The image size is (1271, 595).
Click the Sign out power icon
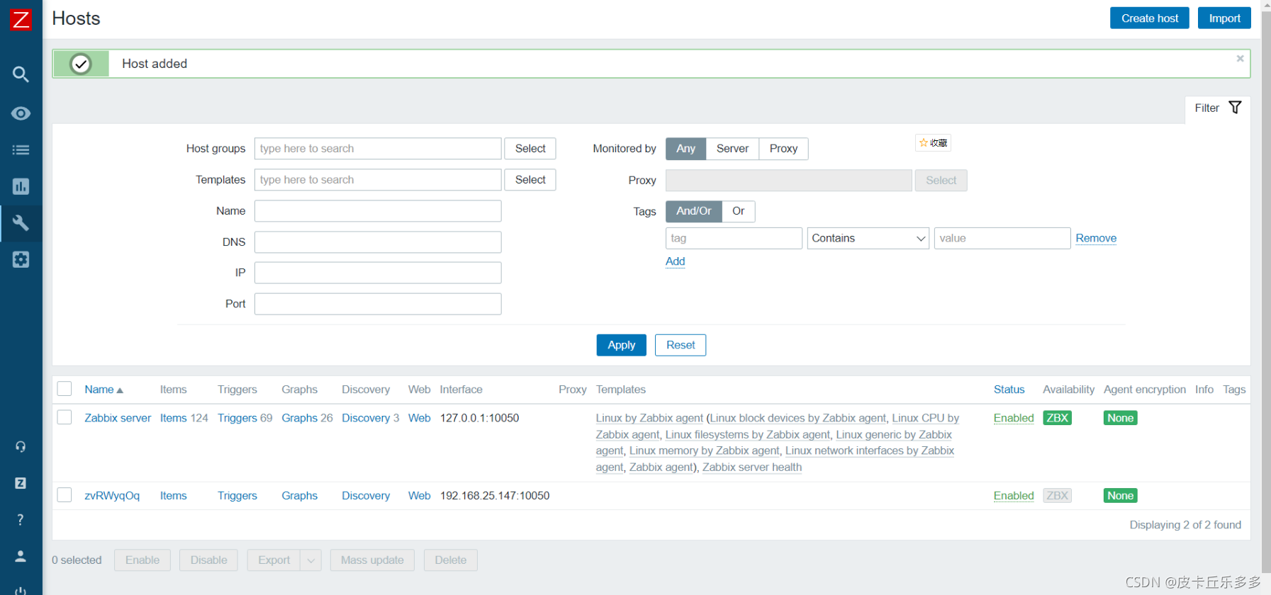pos(21,591)
